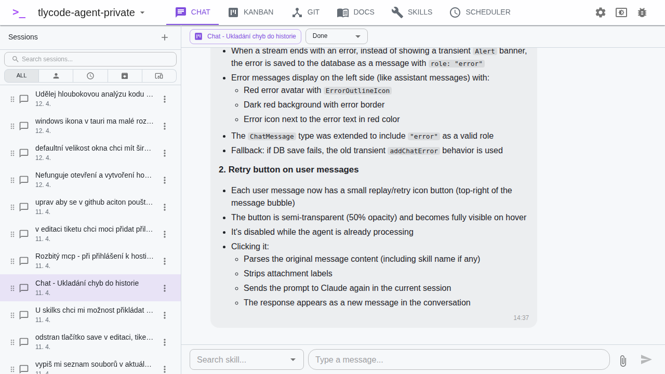This screenshot has width=665, height=374.
Task: Open the Done status dropdown
Action: pos(337,36)
